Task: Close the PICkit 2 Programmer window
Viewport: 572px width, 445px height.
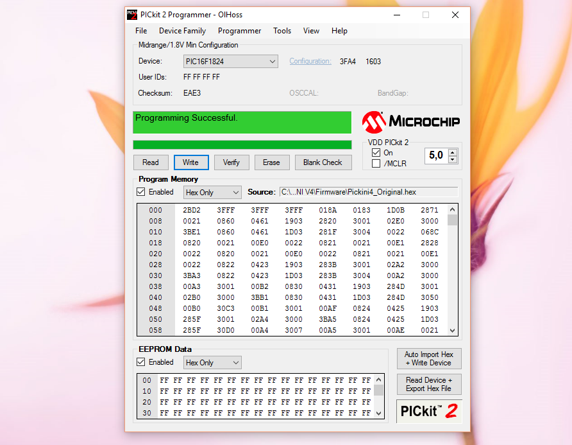Action: tap(455, 15)
